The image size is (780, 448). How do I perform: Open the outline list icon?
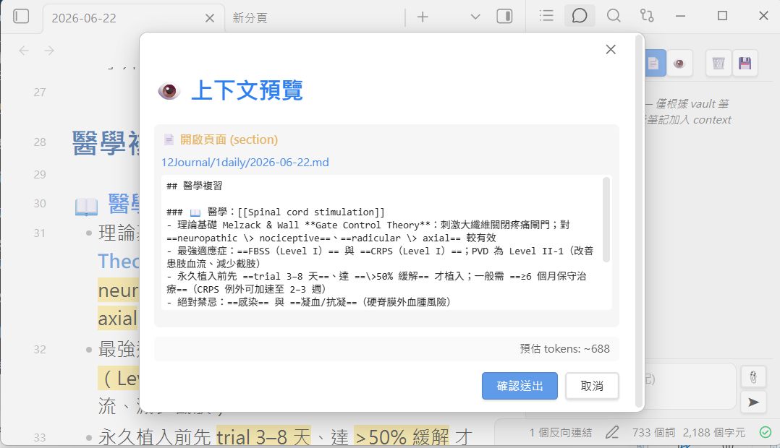tap(546, 16)
